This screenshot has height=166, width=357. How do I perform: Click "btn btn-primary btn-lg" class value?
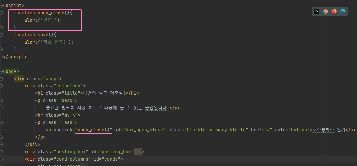(216, 130)
